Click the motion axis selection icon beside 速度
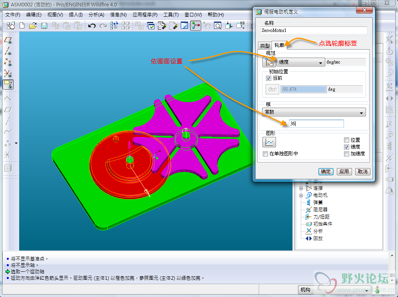 pos(269,62)
